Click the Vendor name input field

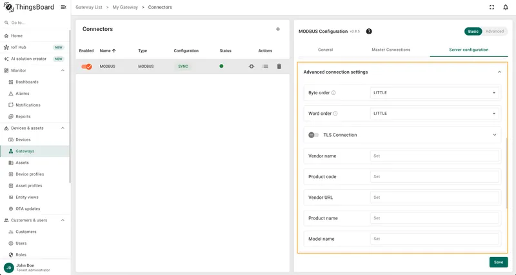click(434, 156)
